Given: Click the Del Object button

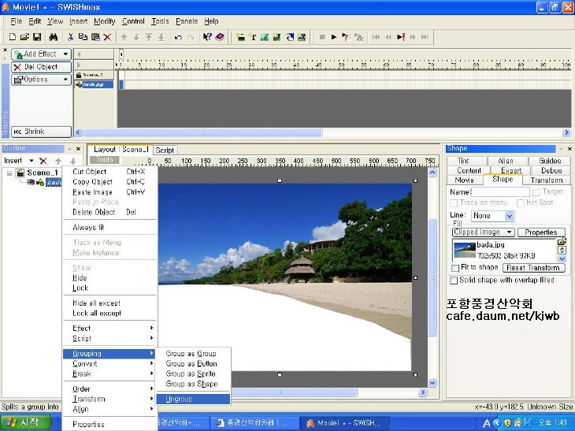Looking at the screenshot, I should [x=41, y=67].
